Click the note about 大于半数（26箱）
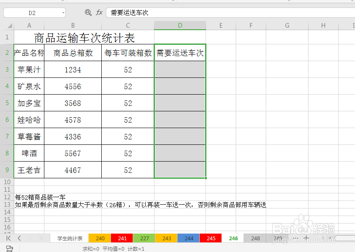 [141, 205]
